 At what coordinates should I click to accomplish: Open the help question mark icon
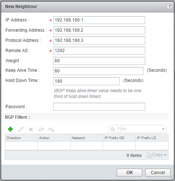[x=169, y=7]
